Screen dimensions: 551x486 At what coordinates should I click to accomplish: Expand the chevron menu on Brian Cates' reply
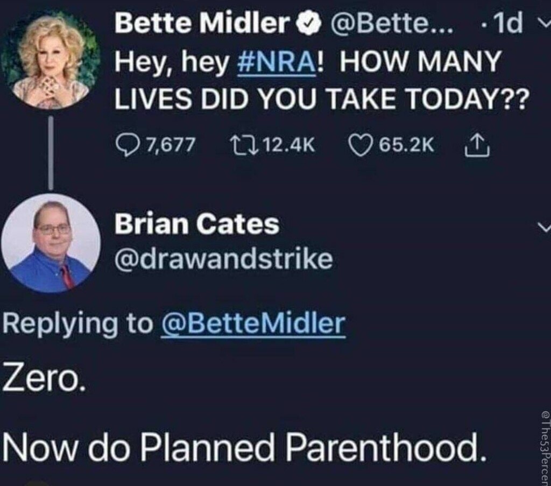tap(544, 228)
